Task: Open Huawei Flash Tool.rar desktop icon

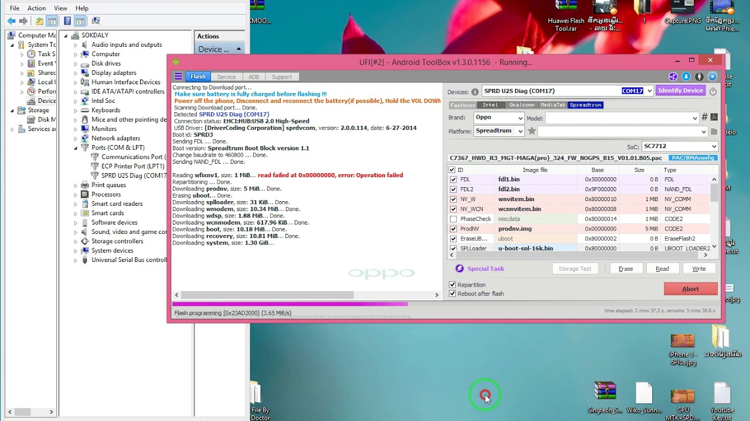Action: click(566, 16)
